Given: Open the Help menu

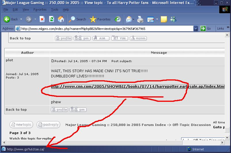Looking at the screenshot, I should (66, 9).
